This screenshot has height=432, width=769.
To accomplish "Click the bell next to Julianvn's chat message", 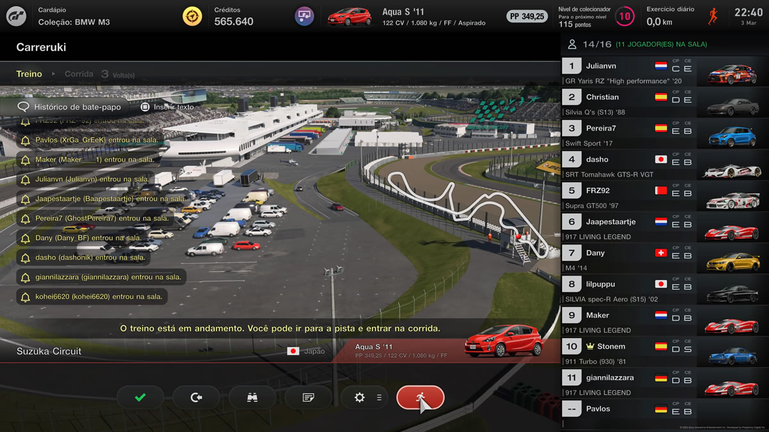I will (26, 180).
